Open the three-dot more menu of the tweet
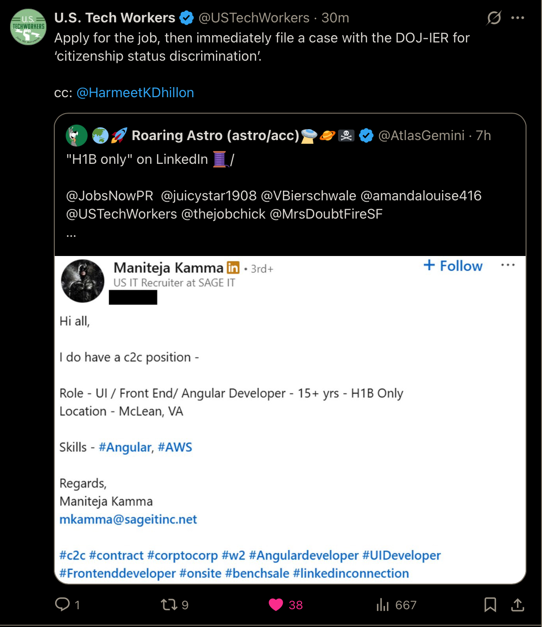Viewport: 542px width, 627px height. [x=518, y=18]
